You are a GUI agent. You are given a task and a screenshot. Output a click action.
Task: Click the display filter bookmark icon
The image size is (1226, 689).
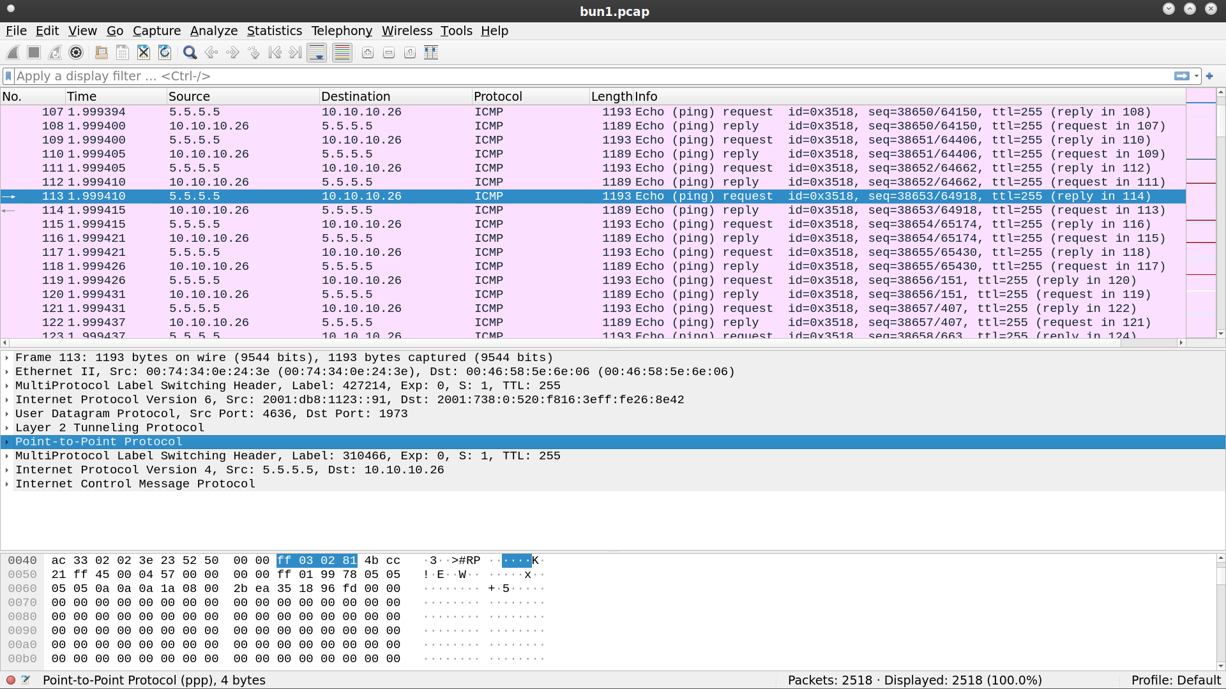tap(8, 76)
